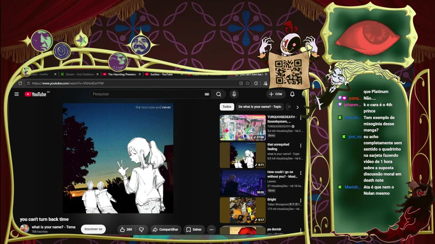Viewport: 435px width, 244px height.
Task: Open more actions ellipsis under the video
Action: [x=211, y=229]
